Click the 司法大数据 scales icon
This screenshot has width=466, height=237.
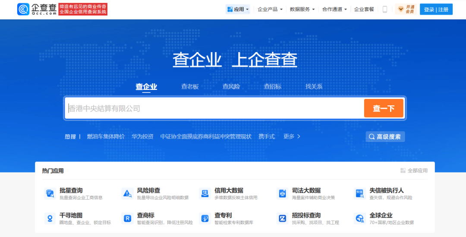coord(282,194)
